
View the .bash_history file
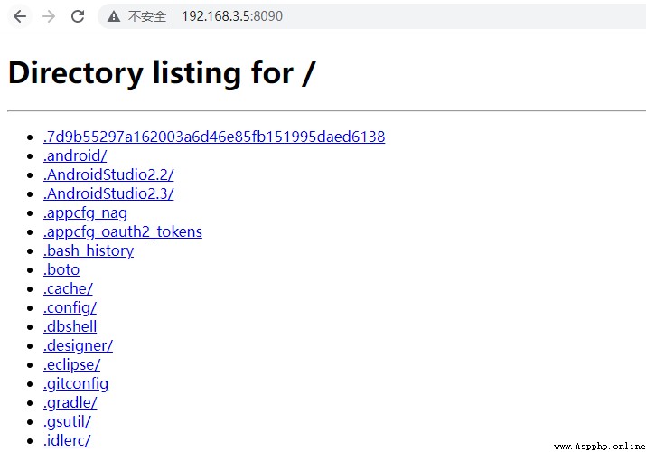click(x=89, y=251)
